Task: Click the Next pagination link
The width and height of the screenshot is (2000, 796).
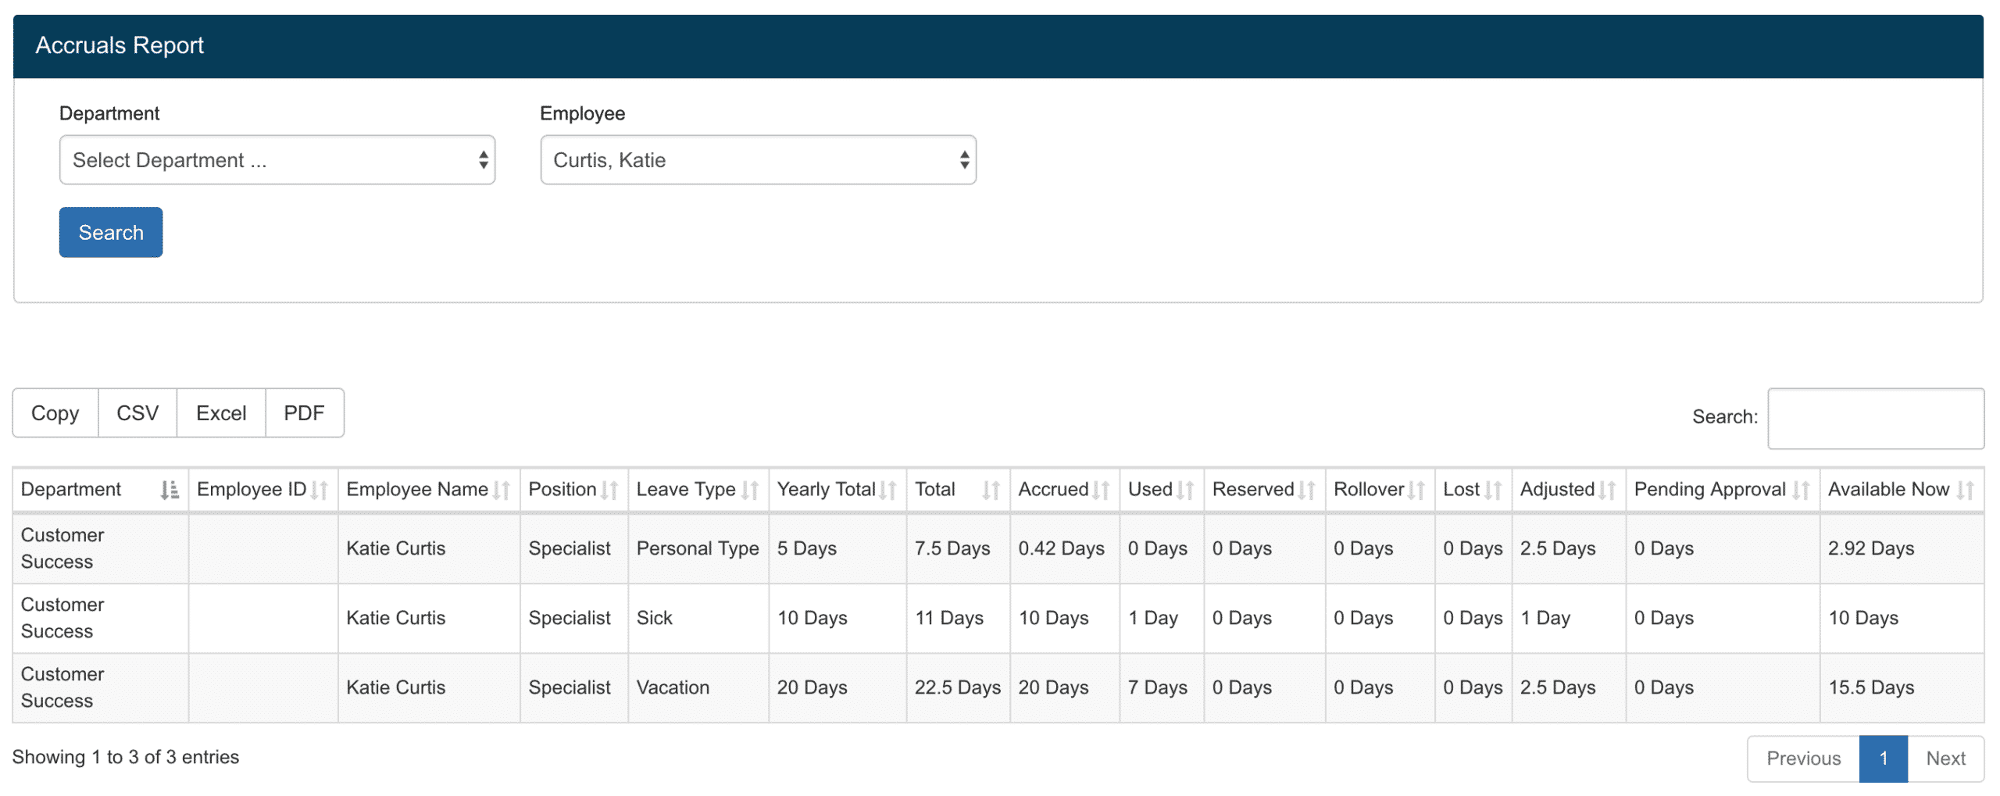Action: pos(1944,758)
